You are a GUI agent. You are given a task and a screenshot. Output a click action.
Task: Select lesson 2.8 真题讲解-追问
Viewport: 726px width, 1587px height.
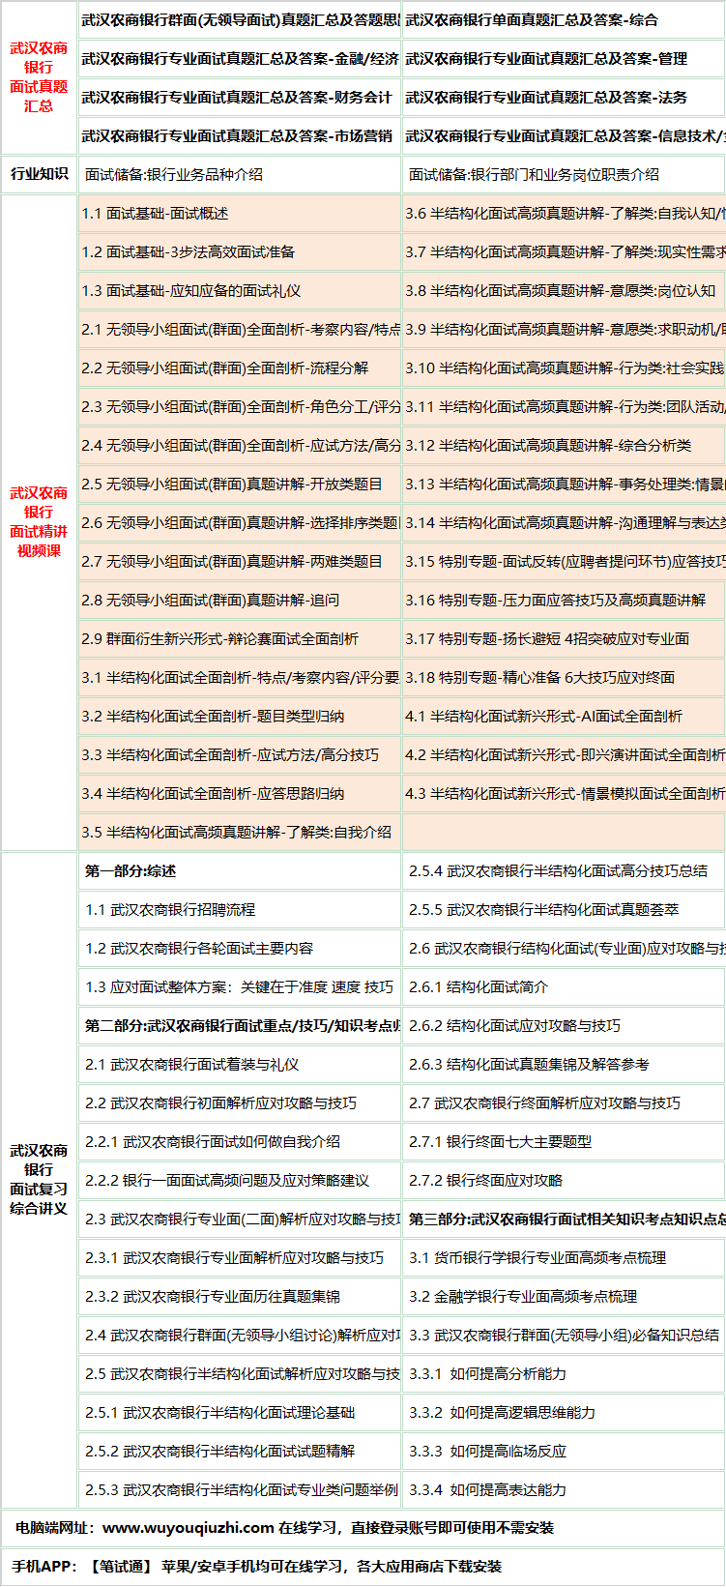[x=211, y=601]
